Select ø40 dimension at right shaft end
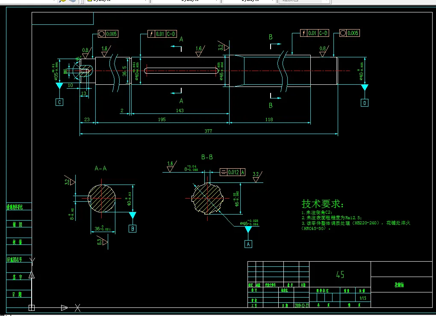The height and width of the screenshot is (316, 436). (361, 72)
